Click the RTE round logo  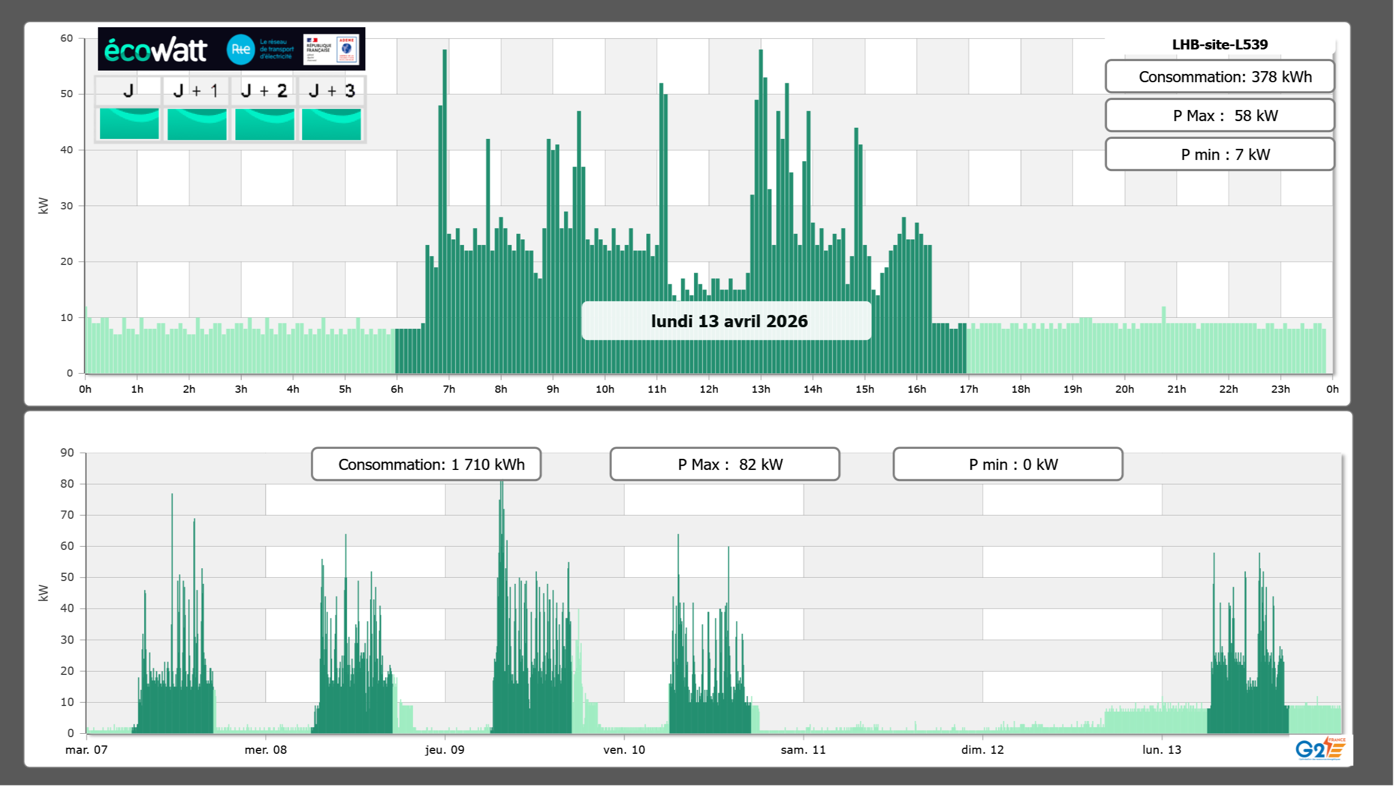point(240,49)
